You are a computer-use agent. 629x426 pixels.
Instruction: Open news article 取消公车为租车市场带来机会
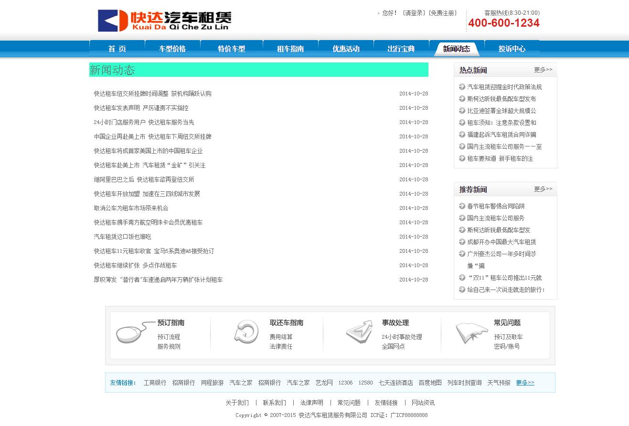coord(131,208)
